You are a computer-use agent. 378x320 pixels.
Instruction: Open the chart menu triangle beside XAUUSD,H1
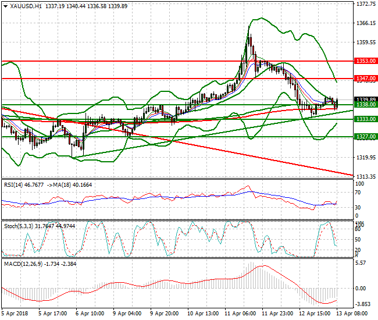point(5,6)
